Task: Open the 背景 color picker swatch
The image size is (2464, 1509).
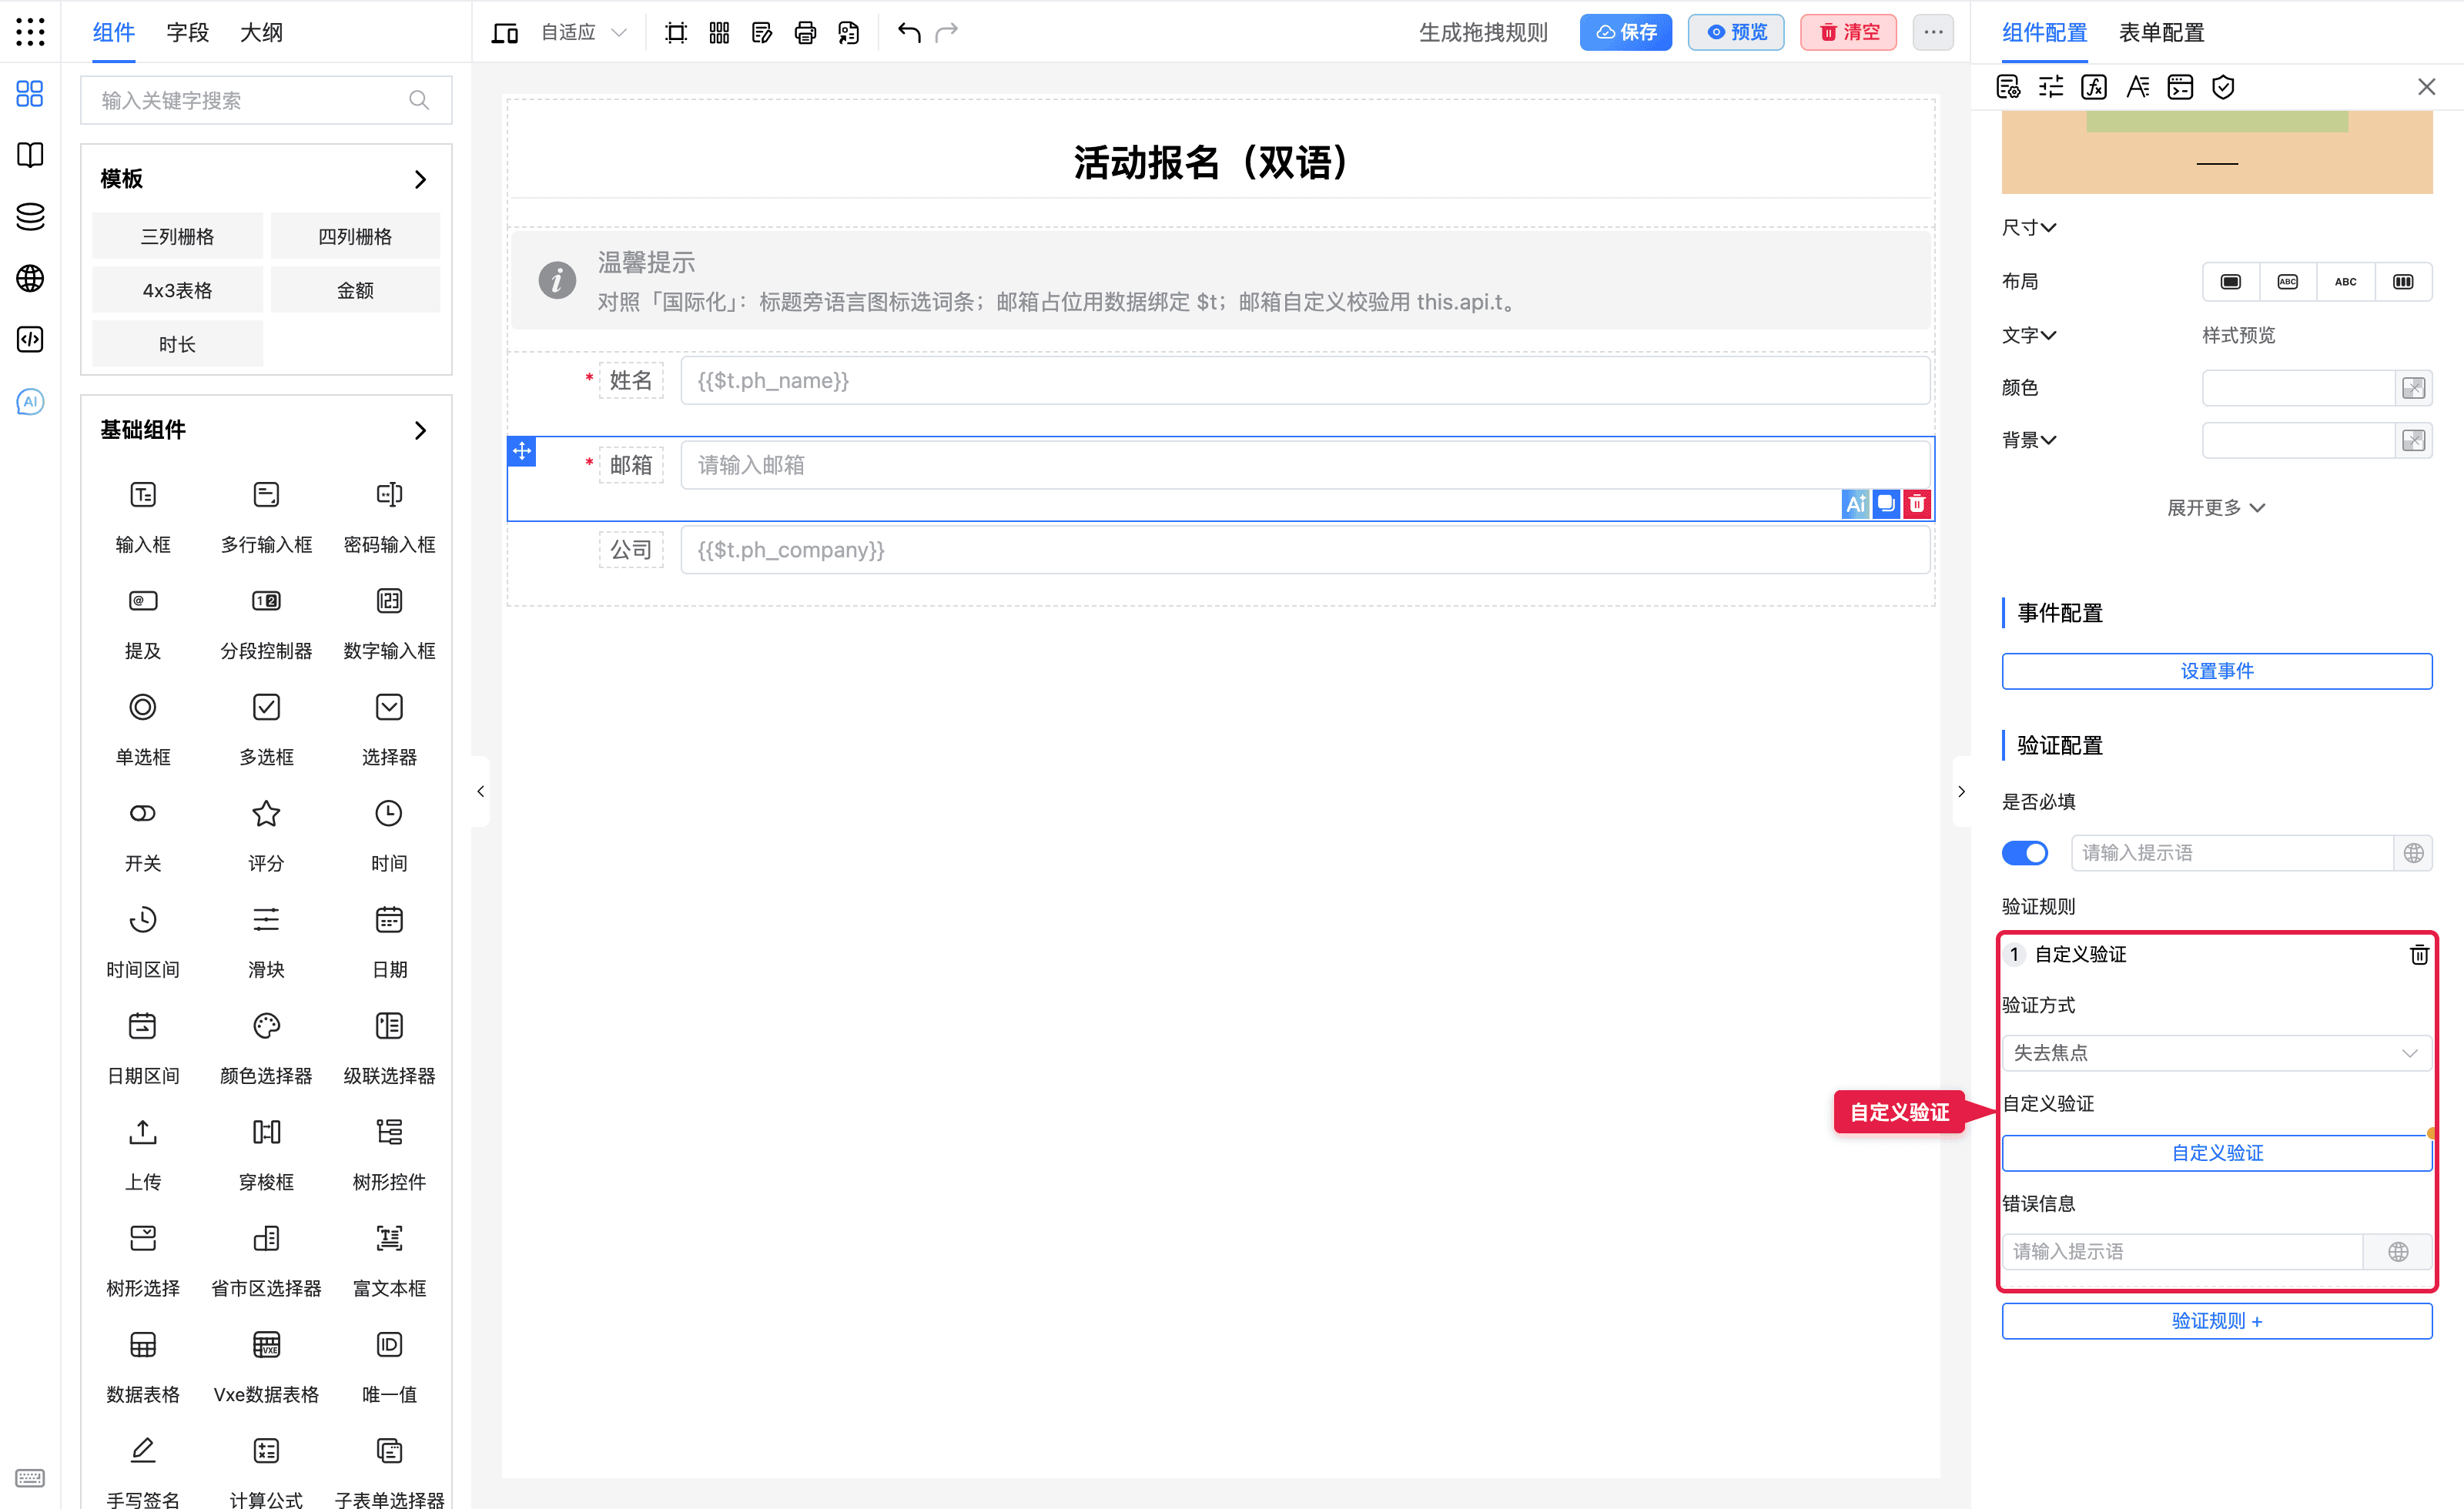Action: click(x=2413, y=440)
